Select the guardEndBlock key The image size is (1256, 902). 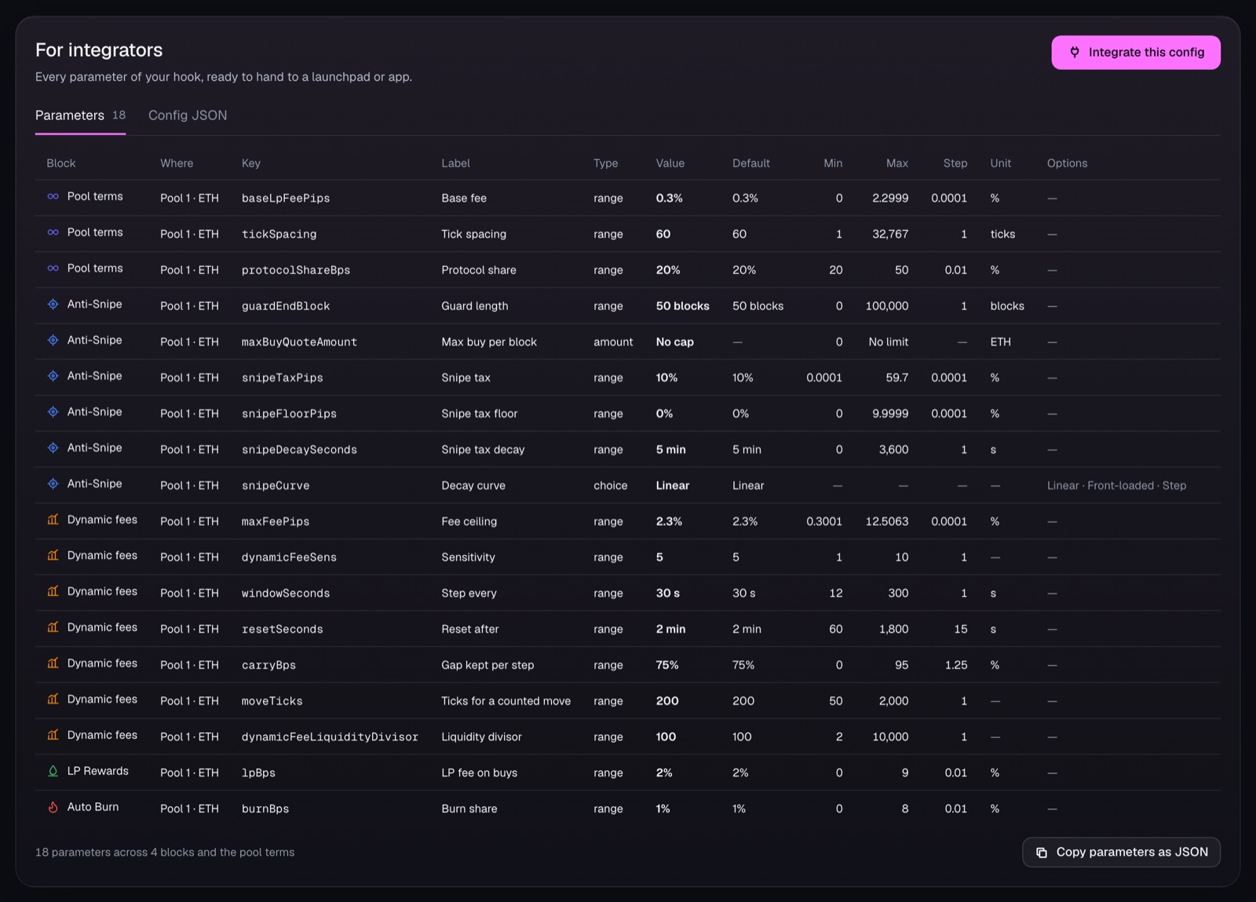coord(286,306)
